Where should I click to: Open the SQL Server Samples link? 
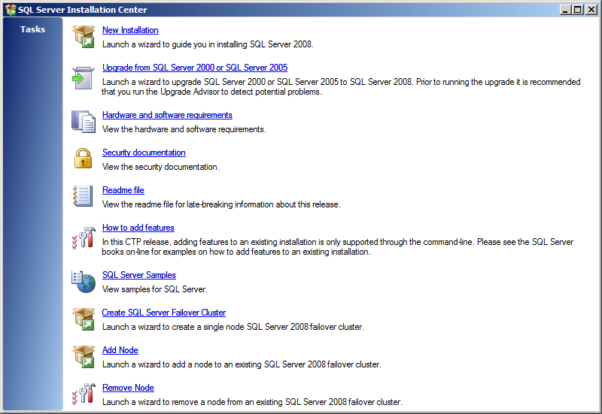point(138,275)
